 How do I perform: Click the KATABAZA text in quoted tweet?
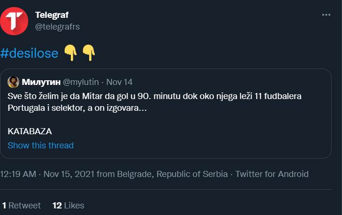(x=30, y=131)
